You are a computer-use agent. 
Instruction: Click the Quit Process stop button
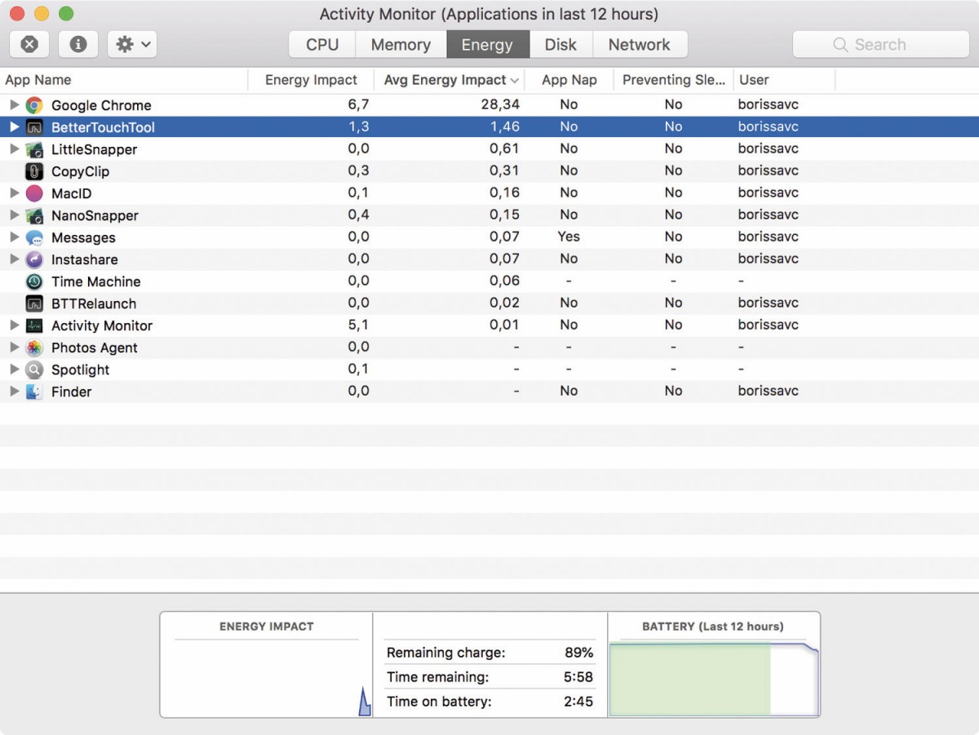point(29,44)
